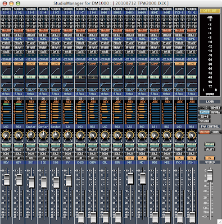Open the EQ curve display on channel 25
Screen dimensions: 222x224
pyautogui.click(x=105, y=84)
